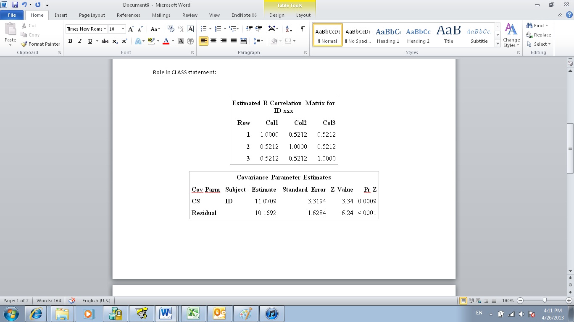574x322 pixels.
Task: Toggle center paragraph alignment
Action: (x=213, y=41)
